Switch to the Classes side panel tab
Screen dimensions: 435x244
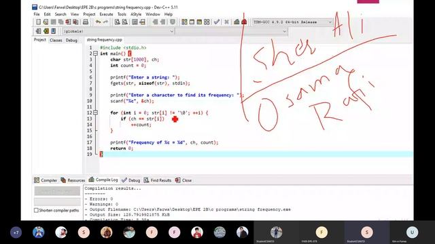(x=56, y=41)
